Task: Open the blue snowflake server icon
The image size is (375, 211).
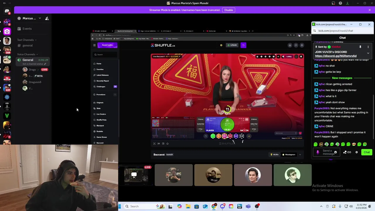Action: tap(7, 97)
